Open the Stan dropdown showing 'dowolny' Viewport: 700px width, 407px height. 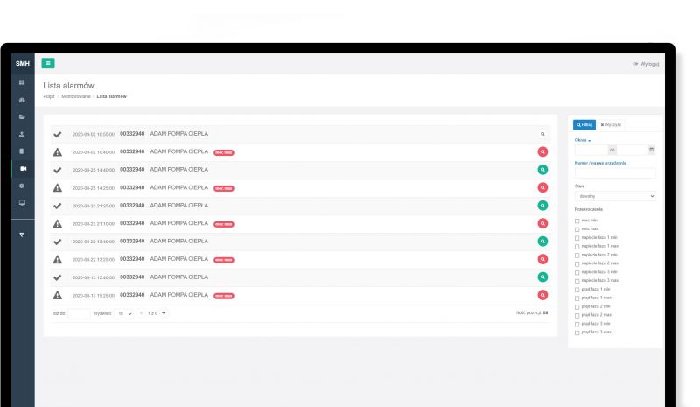614,196
